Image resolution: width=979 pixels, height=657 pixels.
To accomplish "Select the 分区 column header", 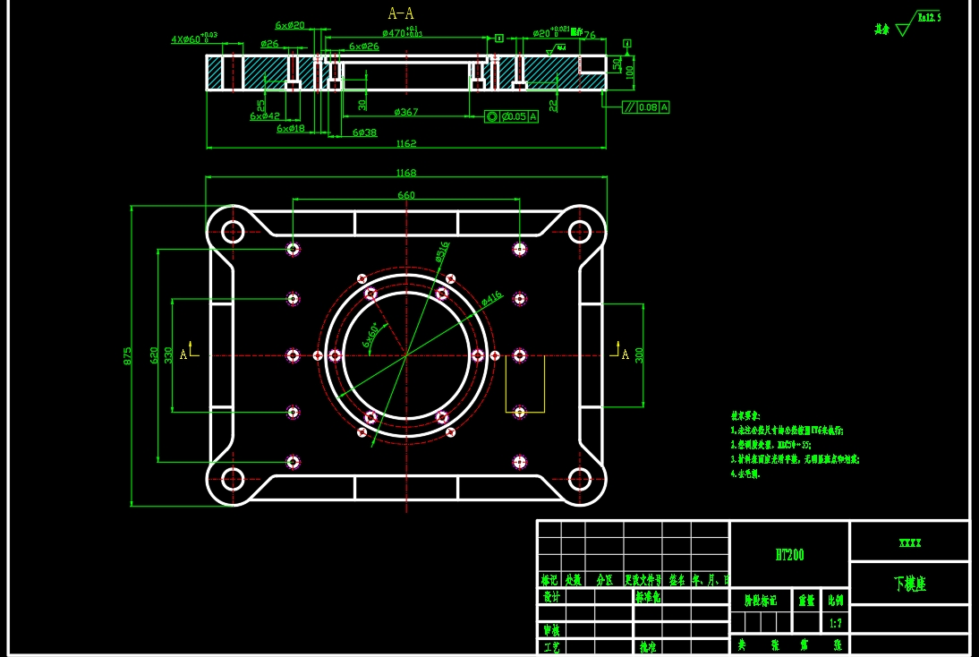I will [x=604, y=579].
